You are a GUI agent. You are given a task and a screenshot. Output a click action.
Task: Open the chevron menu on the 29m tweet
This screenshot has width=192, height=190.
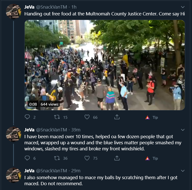coord(183,171)
